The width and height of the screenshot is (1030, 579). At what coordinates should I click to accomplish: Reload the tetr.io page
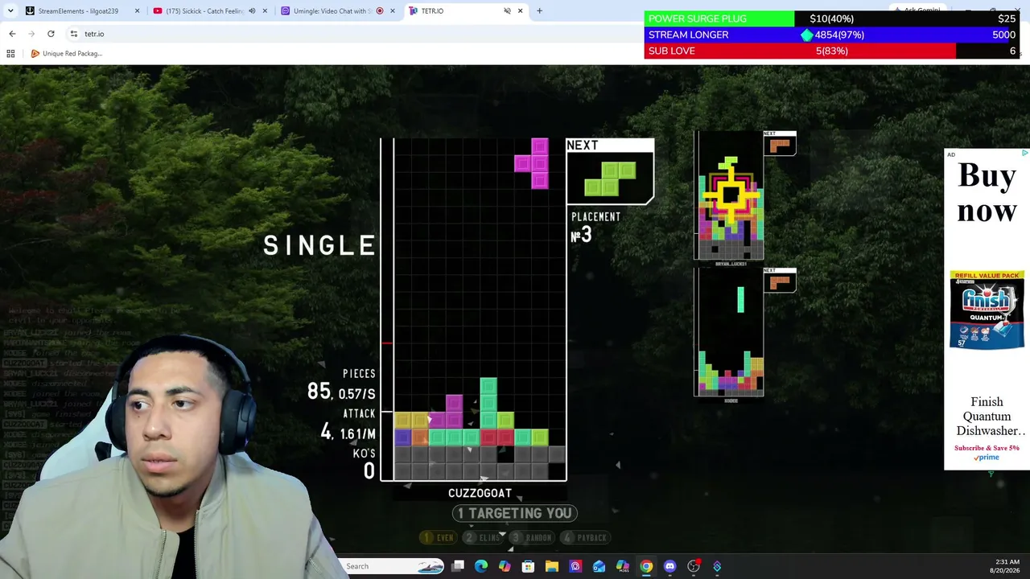pos(51,34)
